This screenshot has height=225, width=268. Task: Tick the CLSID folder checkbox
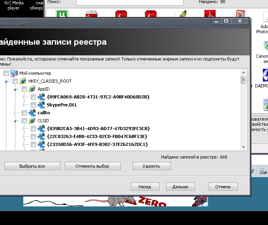tap(24, 121)
